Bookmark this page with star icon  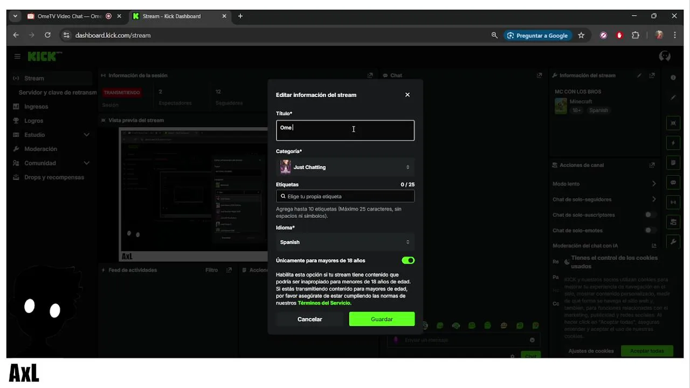click(x=581, y=35)
